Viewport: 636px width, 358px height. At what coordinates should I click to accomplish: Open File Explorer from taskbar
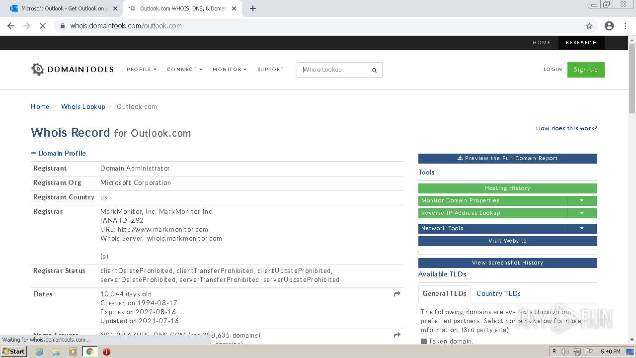point(56,352)
